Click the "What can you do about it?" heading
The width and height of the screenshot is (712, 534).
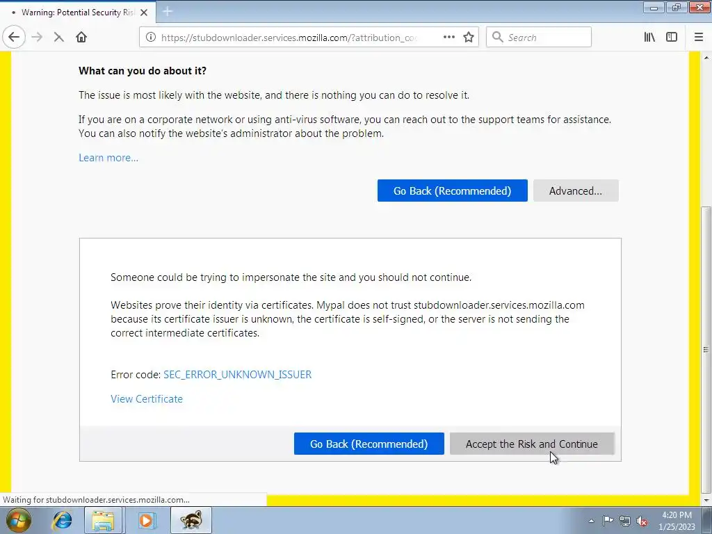[x=143, y=71]
